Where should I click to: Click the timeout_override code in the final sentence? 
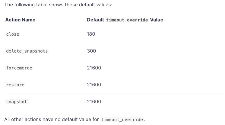122,120
